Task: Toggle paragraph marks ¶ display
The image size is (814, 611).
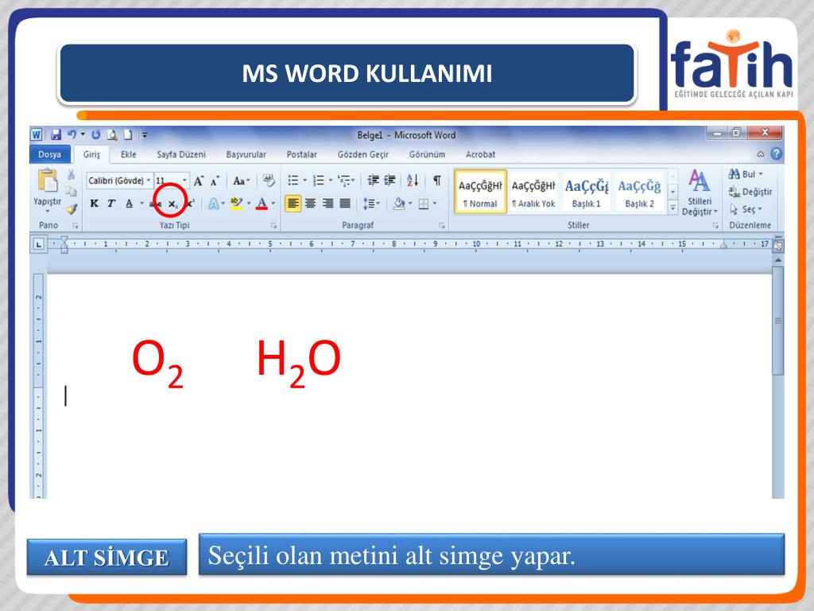Action: tap(438, 181)
